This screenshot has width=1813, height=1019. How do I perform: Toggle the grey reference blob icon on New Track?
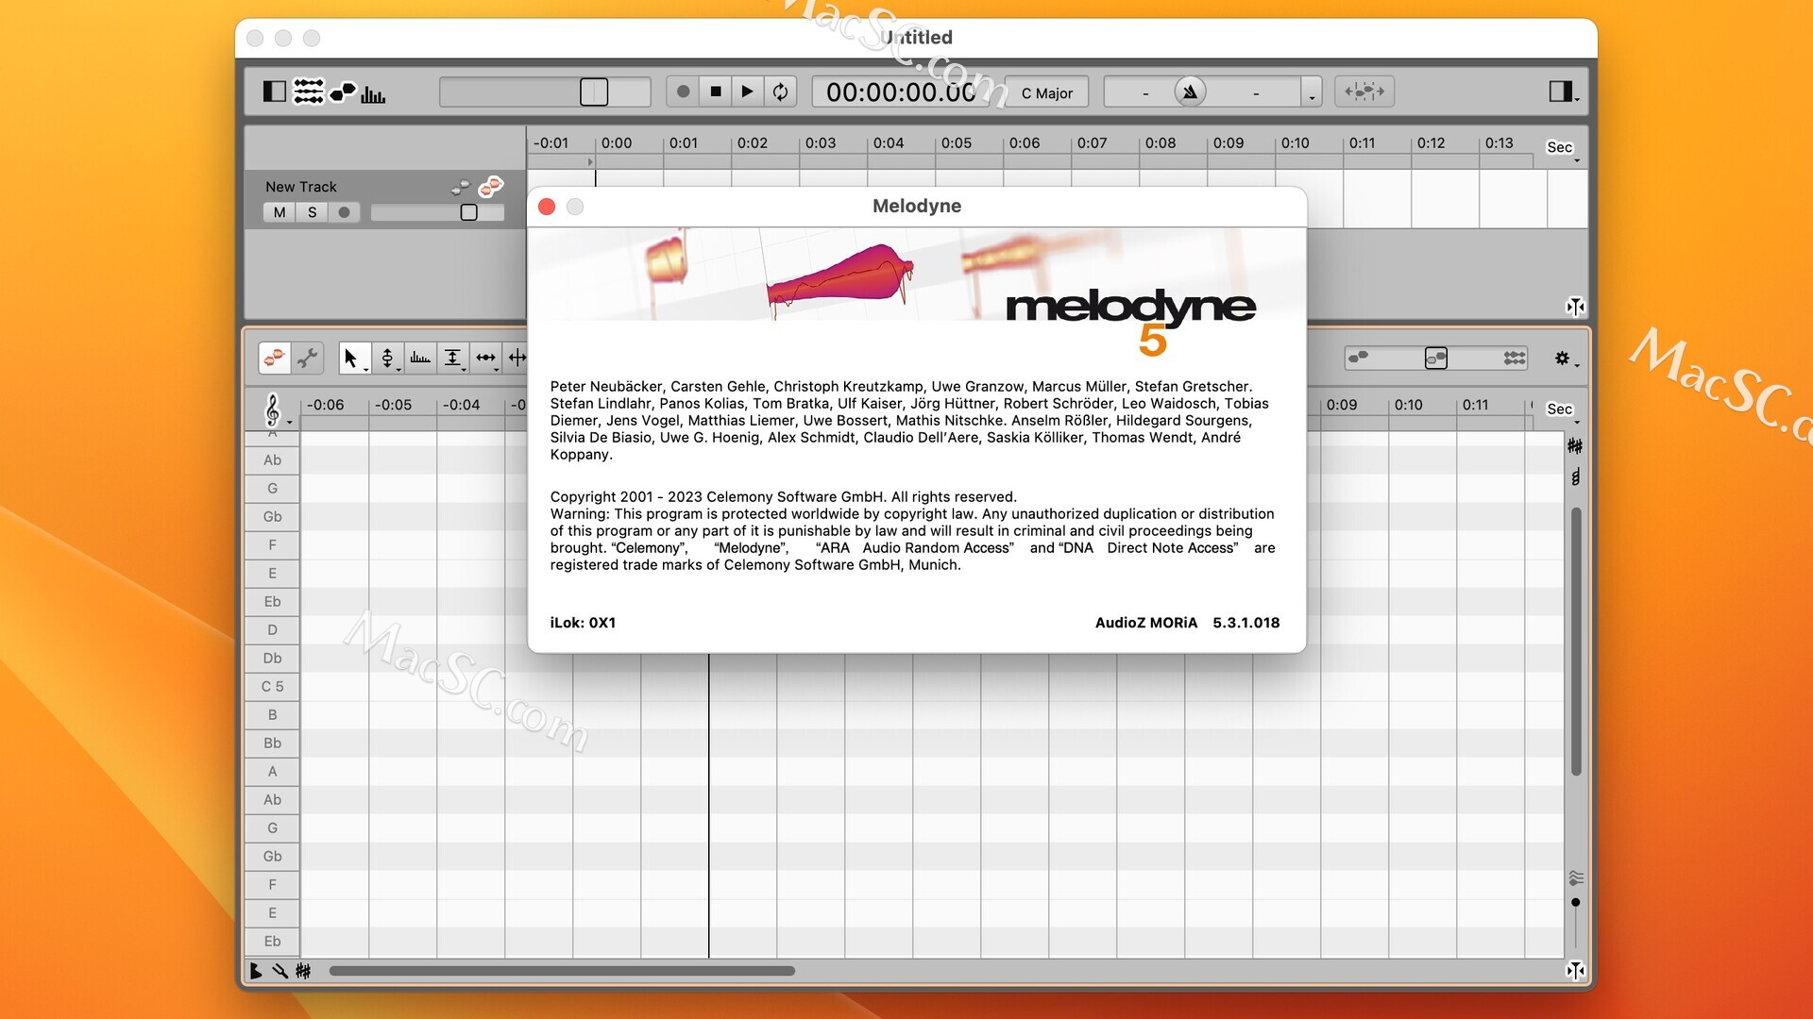[x=460, y=187]
